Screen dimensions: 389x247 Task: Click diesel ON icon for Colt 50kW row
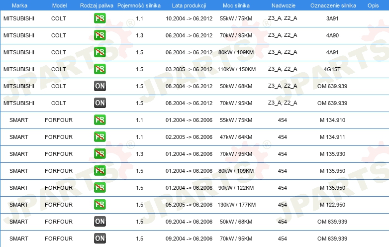coord(99,86)
